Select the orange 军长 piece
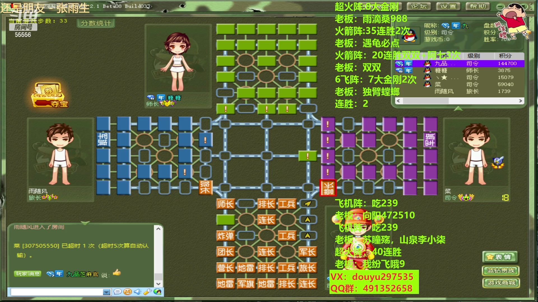This screenshot has width=538, height=302. 307,252
